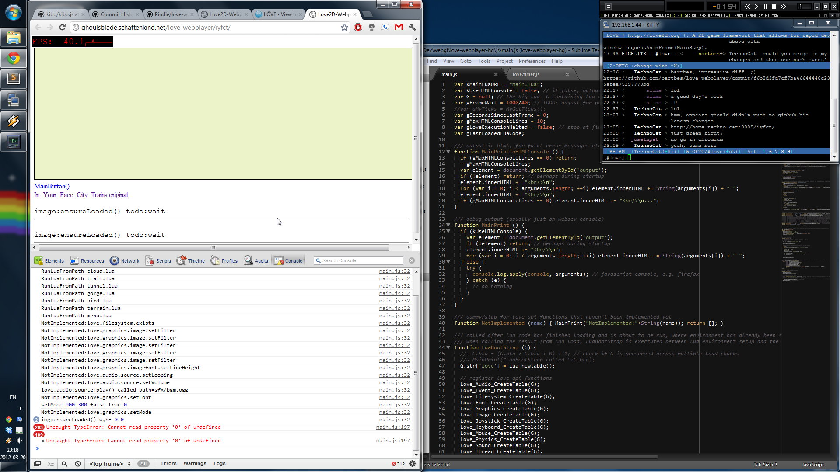Click the Windows Start orb

pos(13,12)
